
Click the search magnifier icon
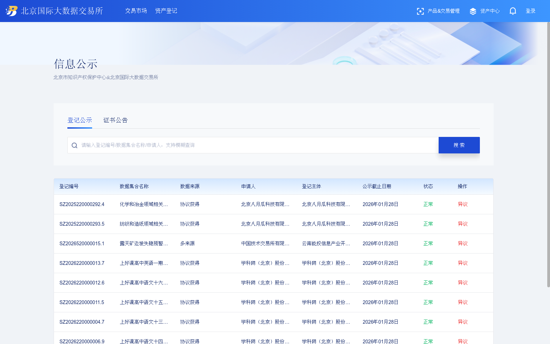click(75, 146)
